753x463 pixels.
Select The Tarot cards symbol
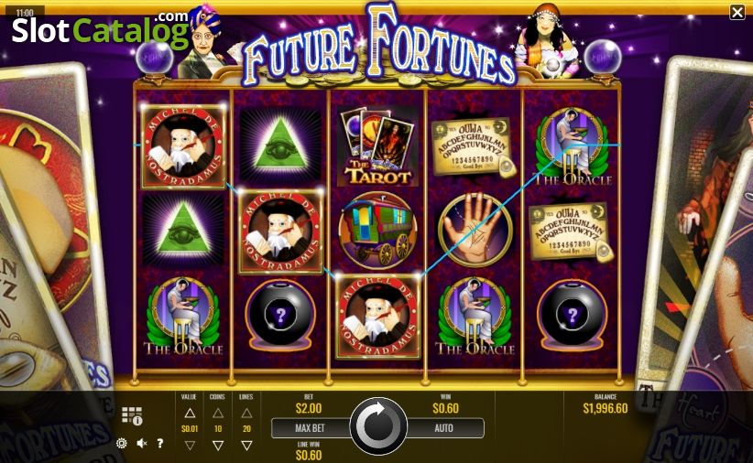tap(378, 146)
